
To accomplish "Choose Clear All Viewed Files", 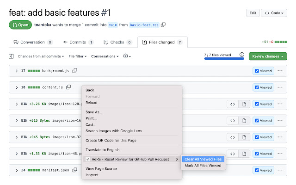I will 203,159.
